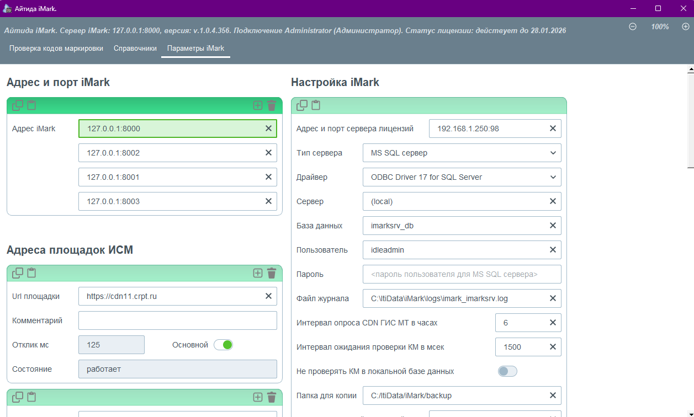
Task: Paste icon in Адрес и порт iMark header
Action: click(31, 105)
